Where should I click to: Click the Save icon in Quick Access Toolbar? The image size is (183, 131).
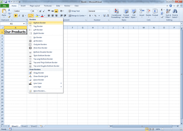tap(6, 2)
